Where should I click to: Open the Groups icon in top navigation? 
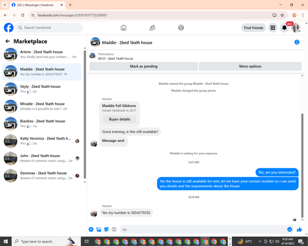181,28
